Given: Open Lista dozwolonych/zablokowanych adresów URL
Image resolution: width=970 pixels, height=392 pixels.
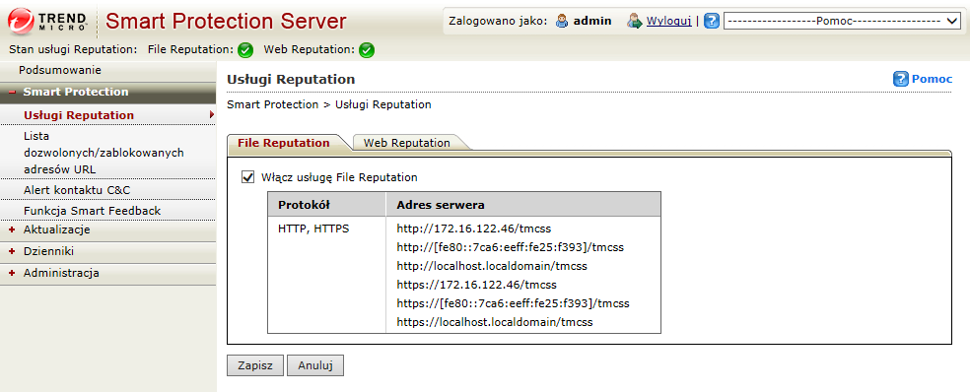Looking at the screenshot, I should point(104,153).
